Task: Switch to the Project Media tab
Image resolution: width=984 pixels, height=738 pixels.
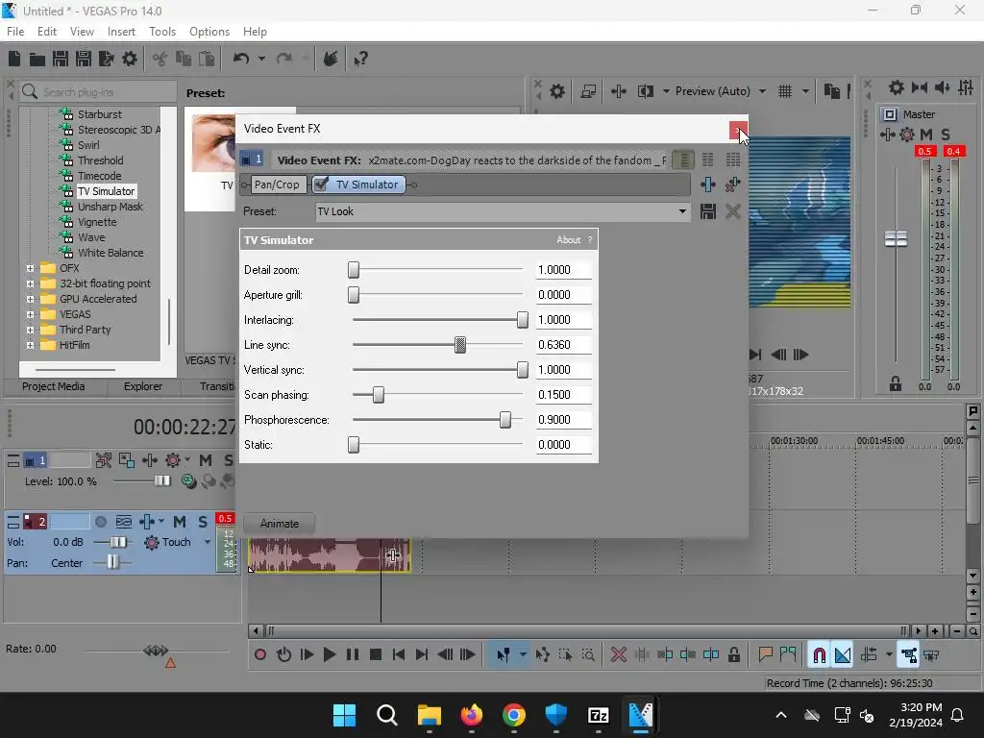Action: 54,386
